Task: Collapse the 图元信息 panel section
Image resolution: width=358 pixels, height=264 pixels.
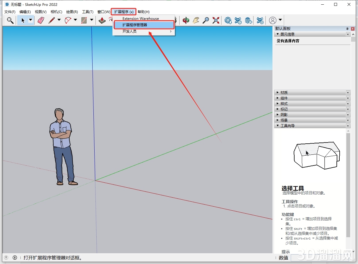Action: click(278, 34)
